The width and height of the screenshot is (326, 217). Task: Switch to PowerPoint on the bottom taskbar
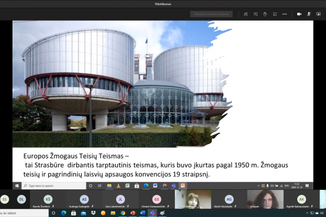coord(133,213)
